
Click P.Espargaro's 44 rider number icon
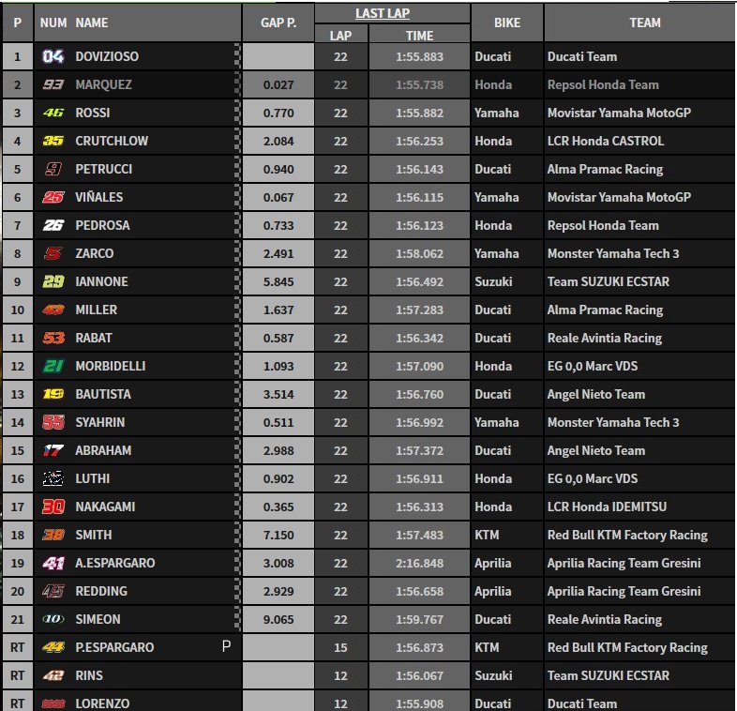click(x=53, y=647)
